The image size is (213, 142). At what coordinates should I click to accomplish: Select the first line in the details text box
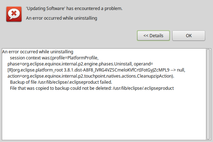point(37,52)
